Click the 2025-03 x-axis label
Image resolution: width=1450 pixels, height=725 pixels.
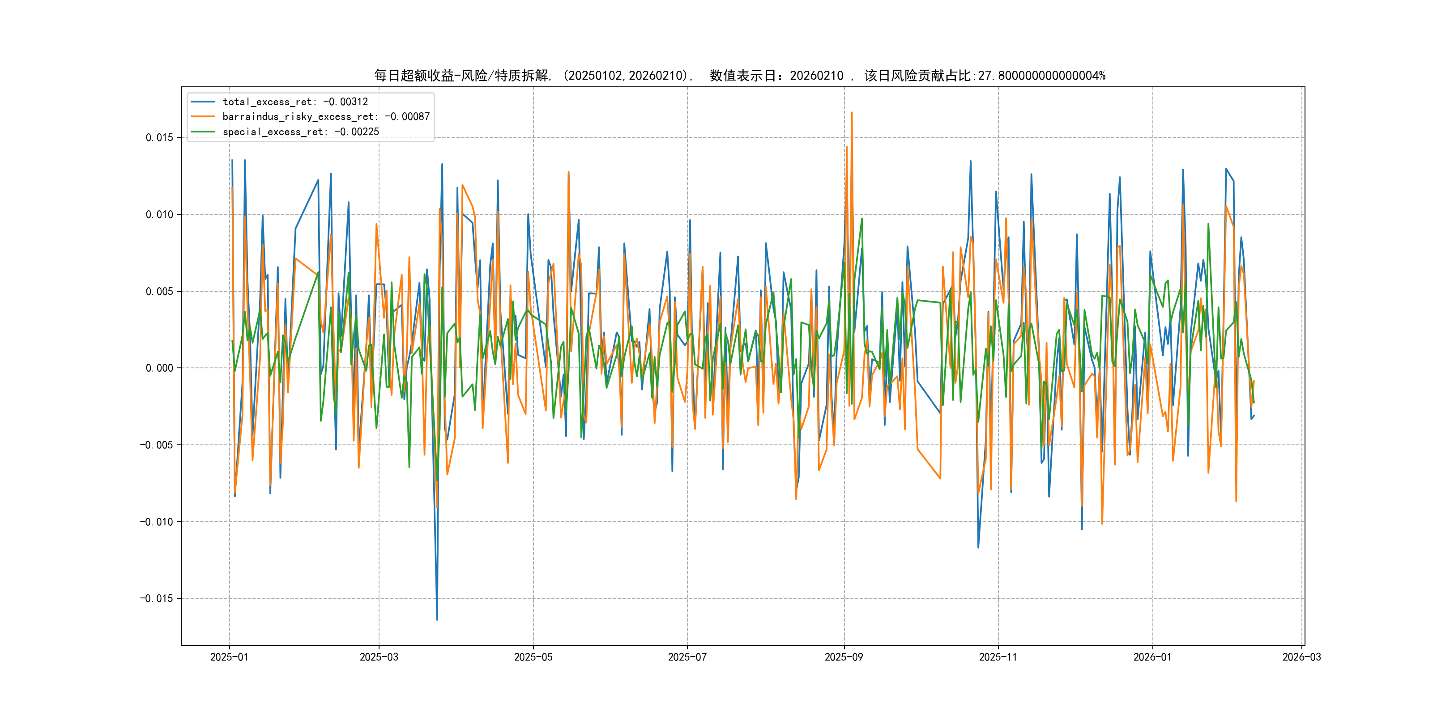(x=379, y=657)
